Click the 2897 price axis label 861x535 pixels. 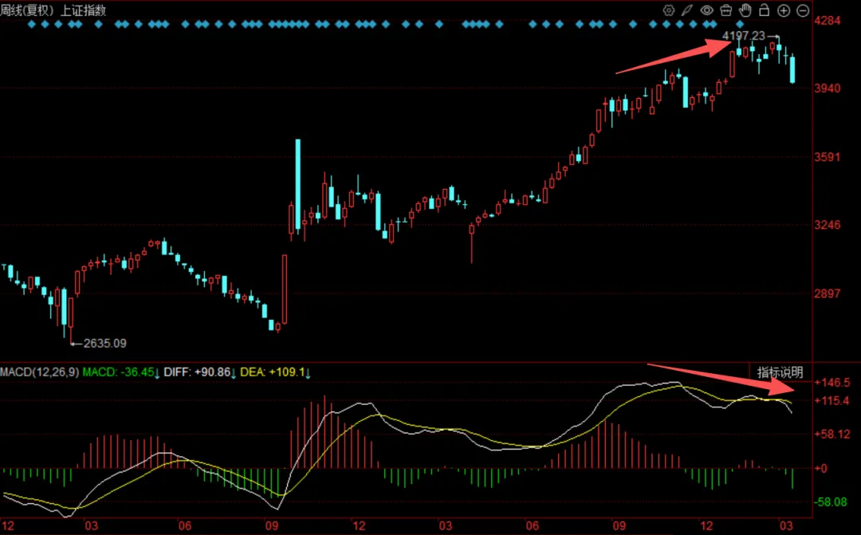click(828, 293)
